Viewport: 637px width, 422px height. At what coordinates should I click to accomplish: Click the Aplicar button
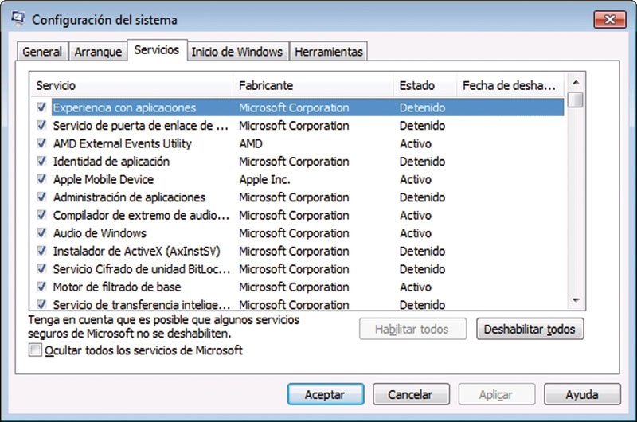(x=496, y=394)
